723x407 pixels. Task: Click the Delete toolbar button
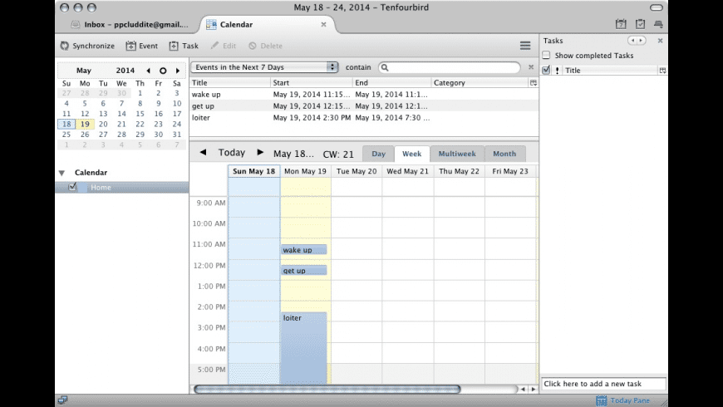pos(266,46)
